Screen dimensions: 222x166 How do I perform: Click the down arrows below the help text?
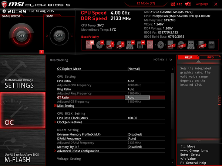[198, 141]
